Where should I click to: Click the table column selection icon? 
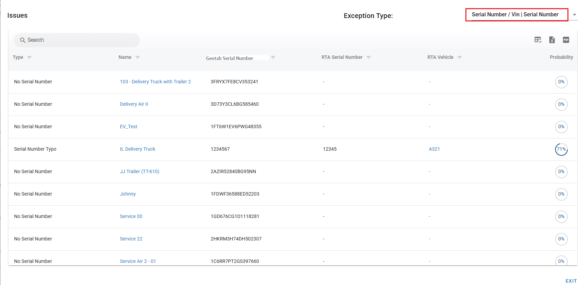[538, 40]
